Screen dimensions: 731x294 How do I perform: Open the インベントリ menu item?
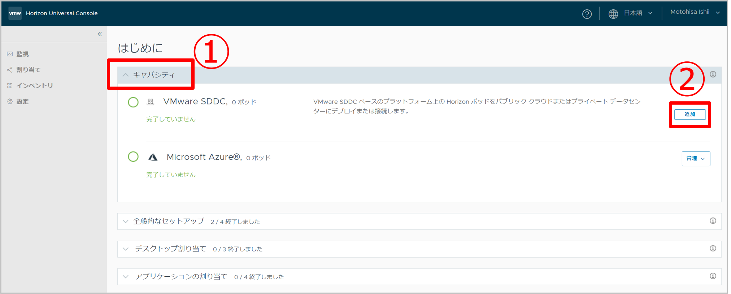[x=35, y=85]
